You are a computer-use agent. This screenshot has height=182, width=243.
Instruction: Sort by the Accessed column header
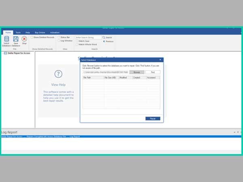[x=153, y=78]
